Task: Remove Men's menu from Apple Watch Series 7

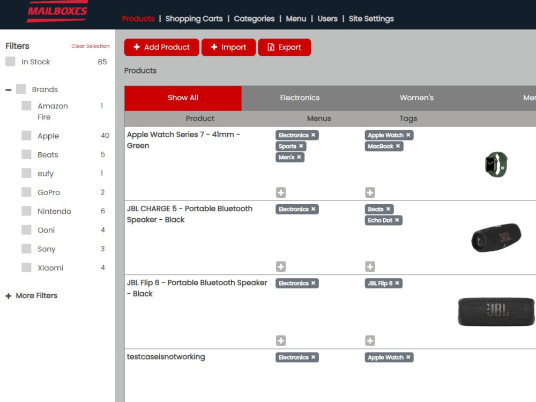Action: [299, 157]
